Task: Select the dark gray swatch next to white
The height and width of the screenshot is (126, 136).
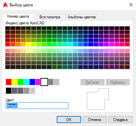Action: (x=51, y=82)
